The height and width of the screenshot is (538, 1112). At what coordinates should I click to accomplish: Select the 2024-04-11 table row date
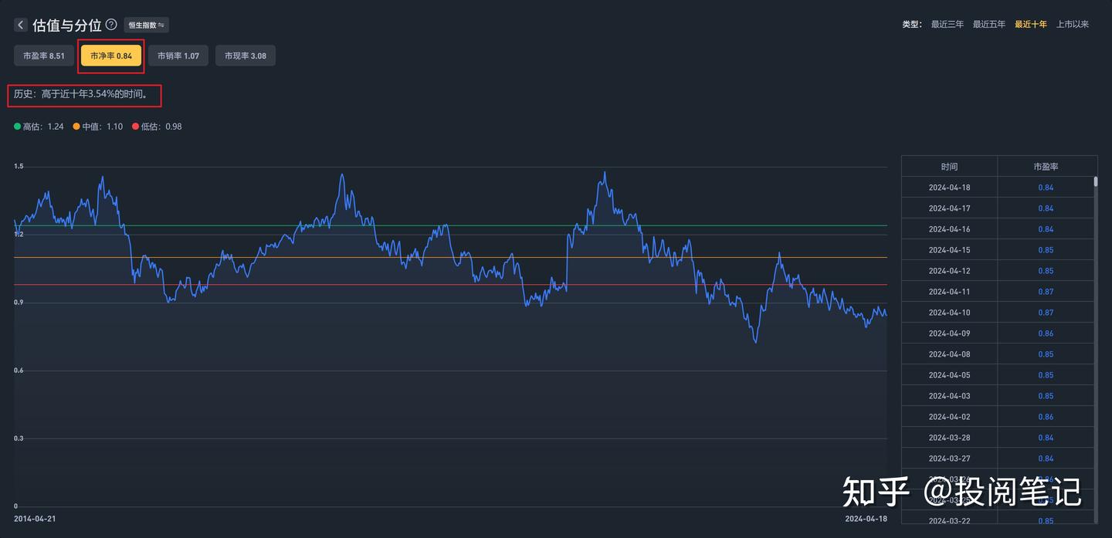click(949, 292)
